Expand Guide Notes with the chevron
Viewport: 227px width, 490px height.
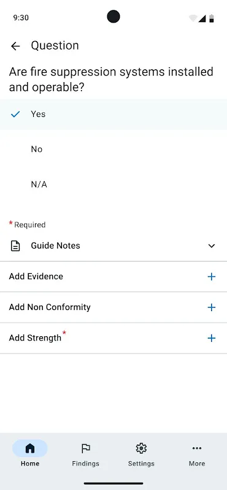coord(212,246)
